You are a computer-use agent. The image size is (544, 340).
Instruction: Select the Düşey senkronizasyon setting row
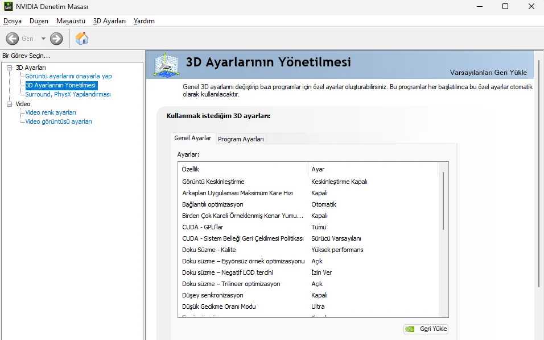click(308, 295)
